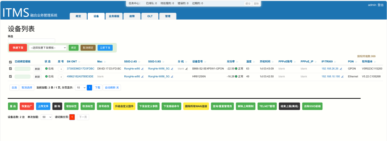
Task: Click the blue 立即下发 button
Action: 105,48
